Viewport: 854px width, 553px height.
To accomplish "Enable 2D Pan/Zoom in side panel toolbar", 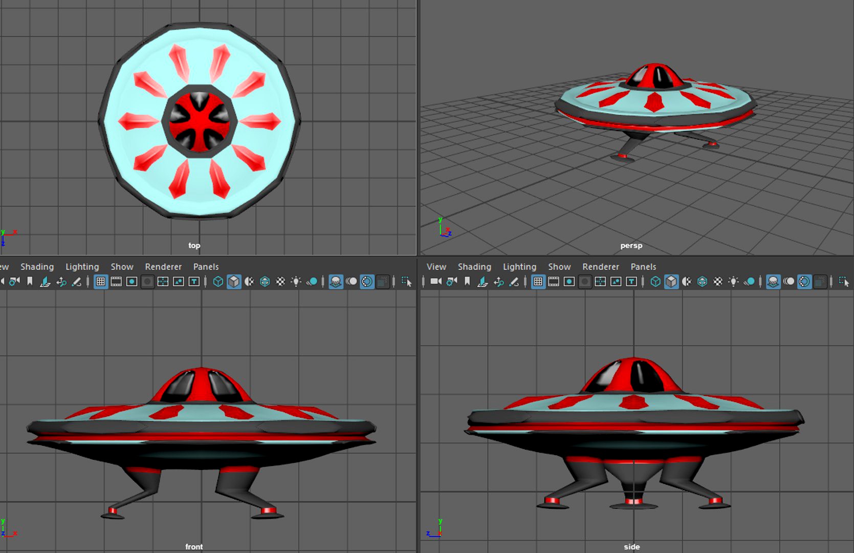I will click(x=499, y=281).
